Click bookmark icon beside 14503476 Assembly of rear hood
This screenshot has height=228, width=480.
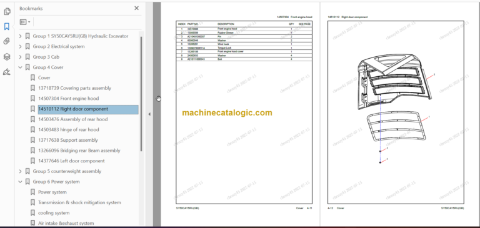click(32, 119)
